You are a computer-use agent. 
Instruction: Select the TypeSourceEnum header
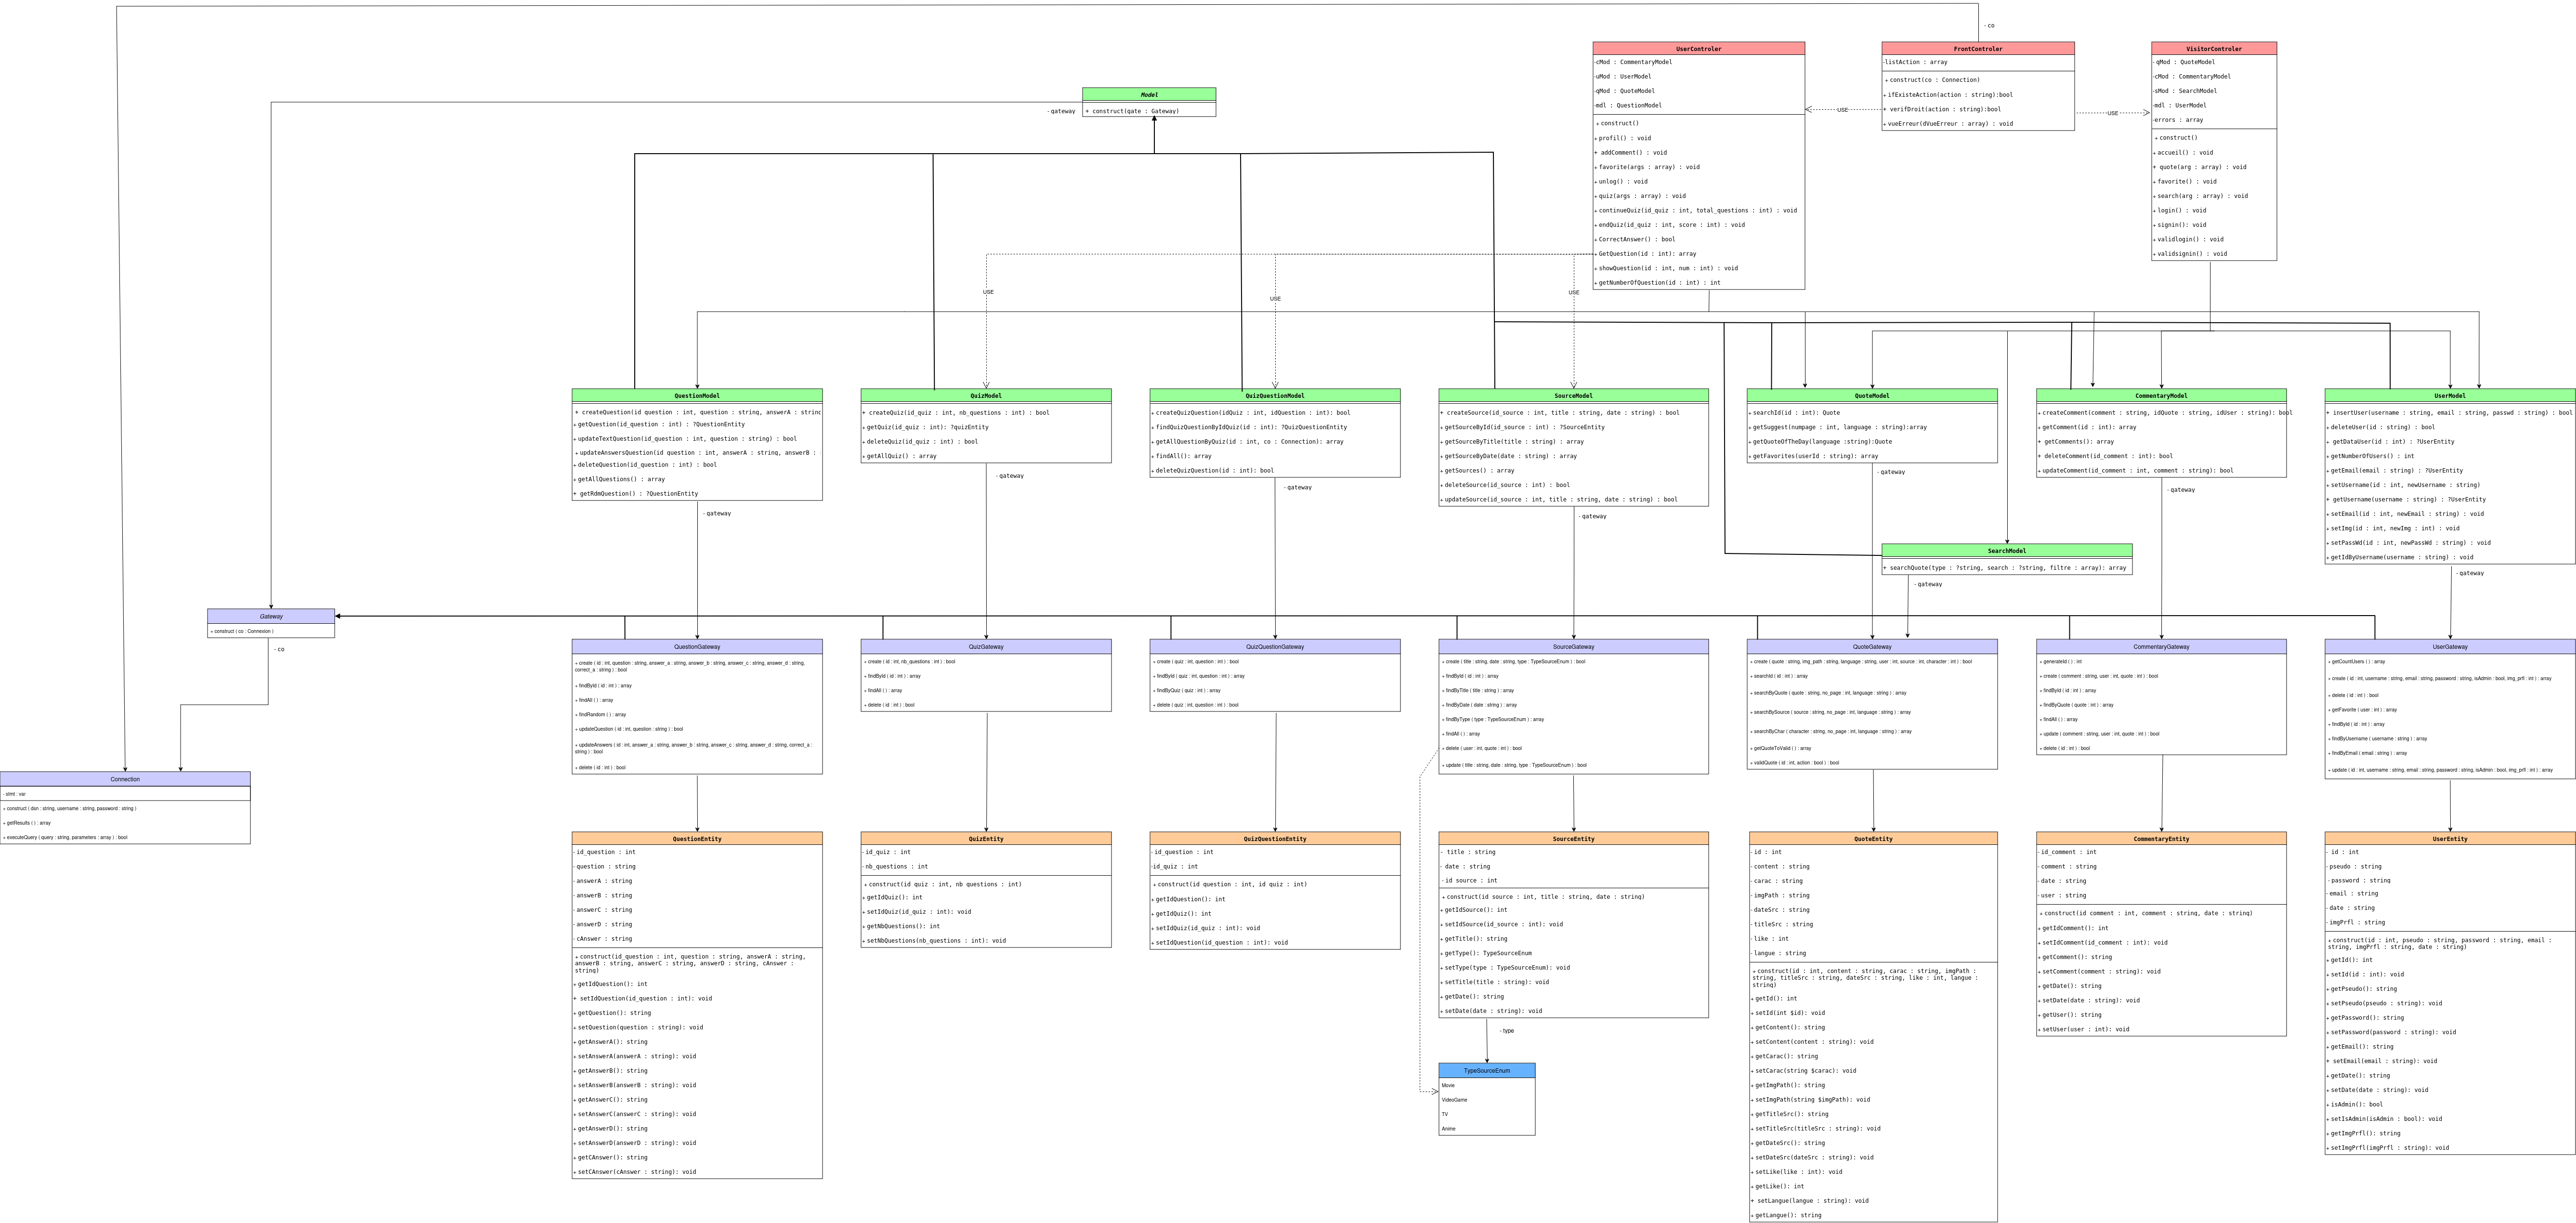1487,1071
